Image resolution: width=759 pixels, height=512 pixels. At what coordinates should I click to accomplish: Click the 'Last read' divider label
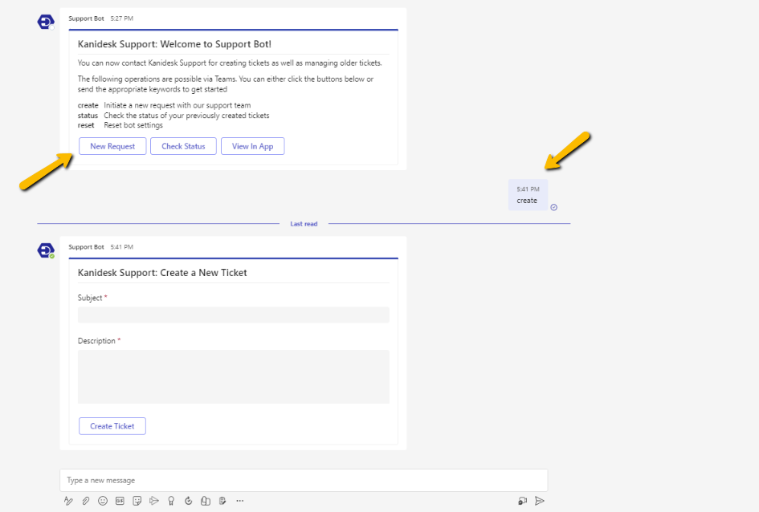(x=304, y=224)
